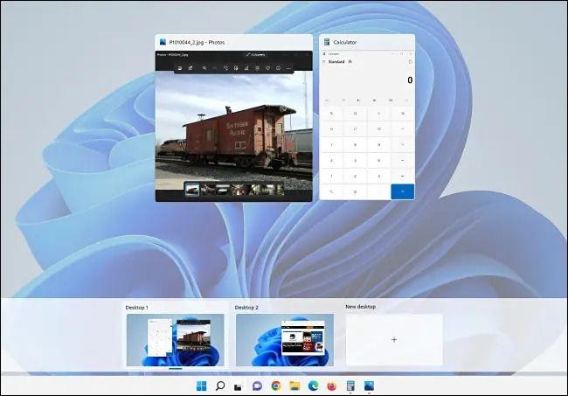Click the Fullscreen button in Photos window
The image size is (568, 396).
point(256,55)
